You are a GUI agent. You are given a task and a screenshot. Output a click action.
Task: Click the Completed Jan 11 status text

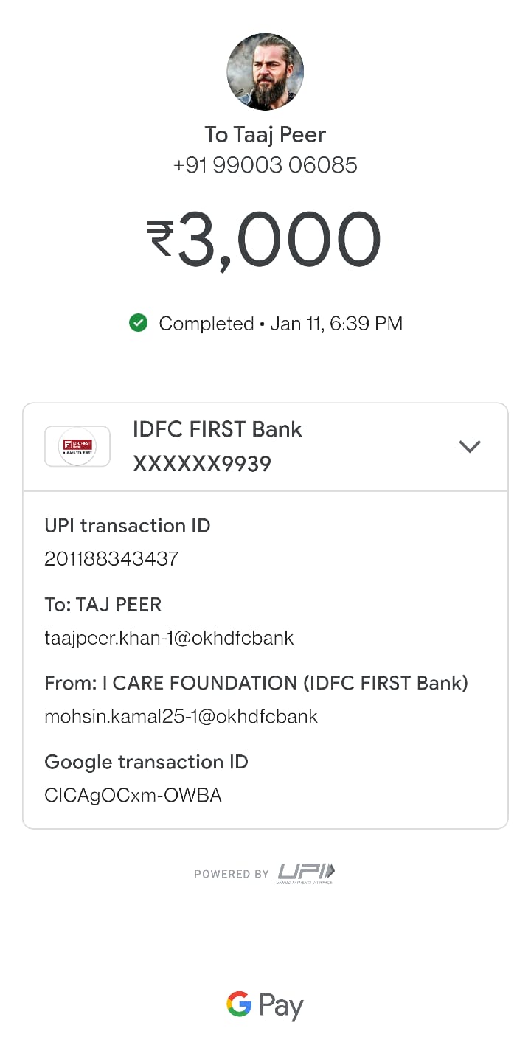click(x=281, y=324)
